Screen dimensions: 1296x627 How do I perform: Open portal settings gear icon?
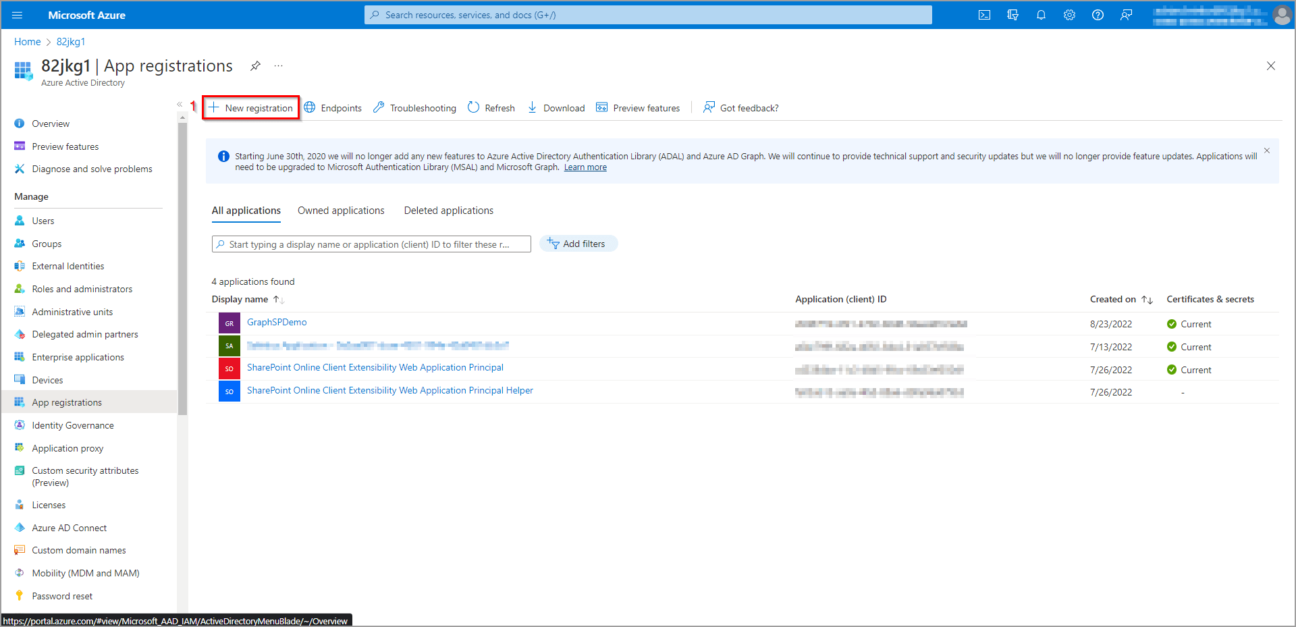1069,15
